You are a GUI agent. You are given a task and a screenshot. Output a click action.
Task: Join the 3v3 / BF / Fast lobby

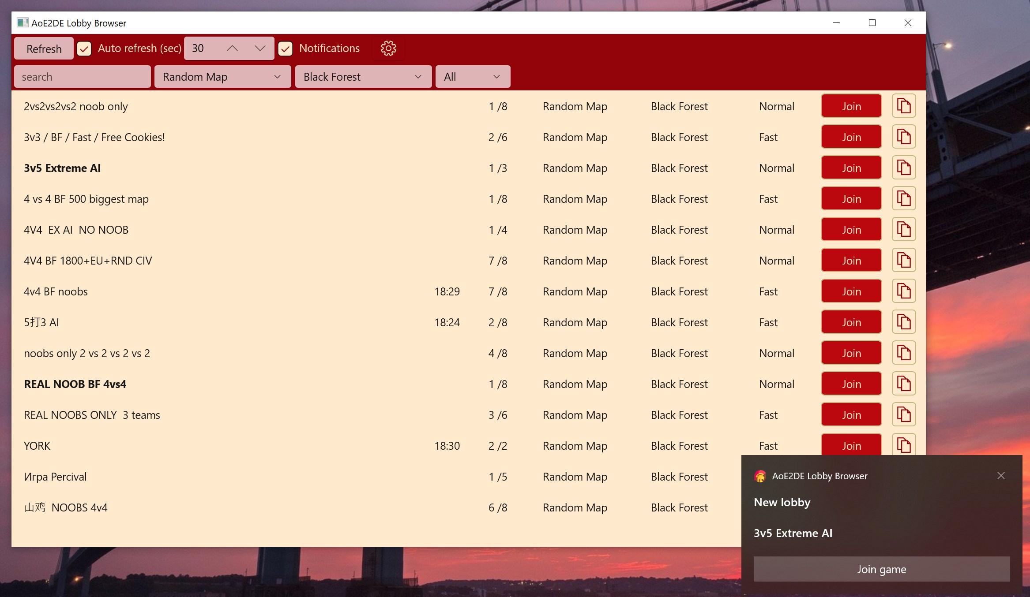(851, 137)
